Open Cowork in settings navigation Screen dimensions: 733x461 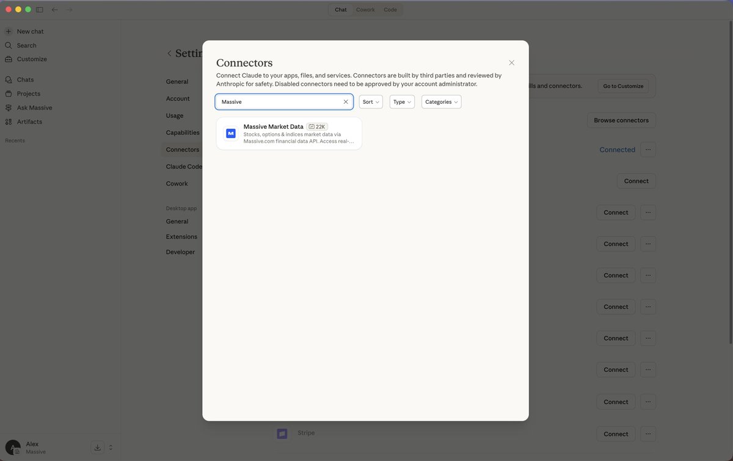177,184
